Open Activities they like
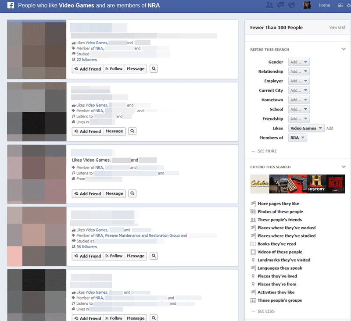Image resolution: width=351 pixels, height=321 pixels. (x=276, y=292)
